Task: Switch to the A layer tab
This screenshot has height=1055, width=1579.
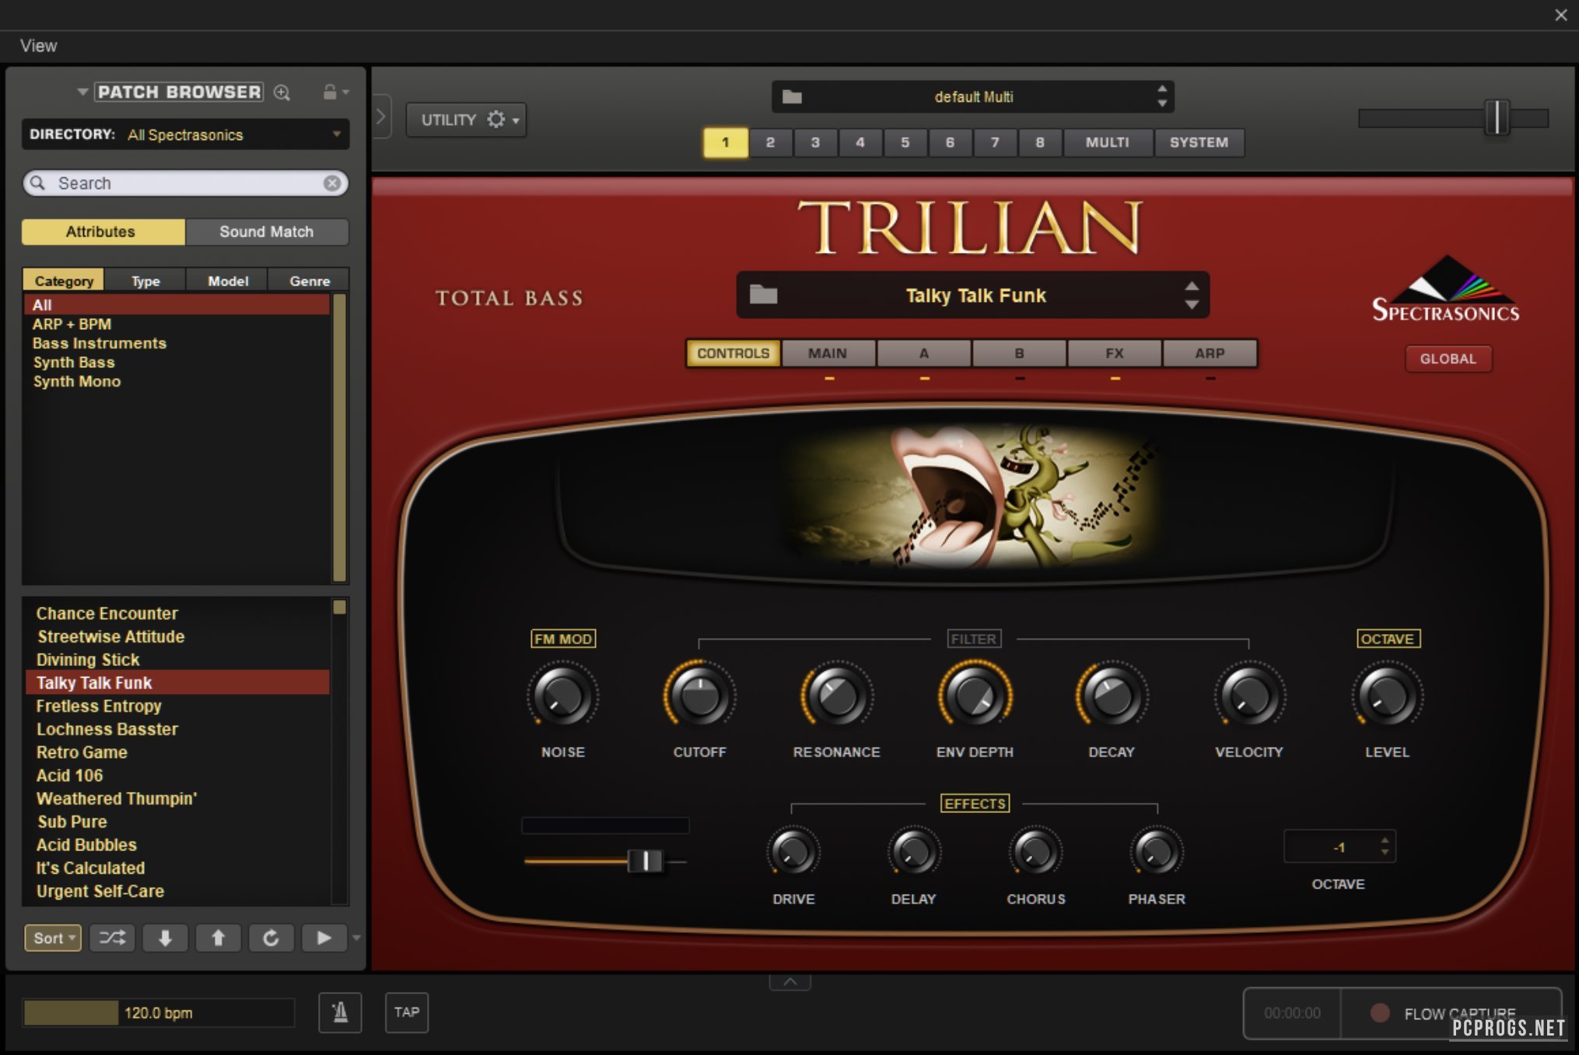Action: point(924,353)
